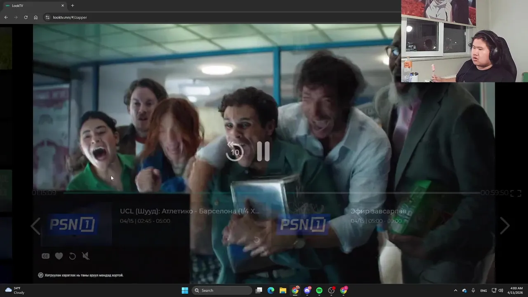Viewport: 528px width, 297px height.
Task: Click browser forward button
Action: [16, 17]
